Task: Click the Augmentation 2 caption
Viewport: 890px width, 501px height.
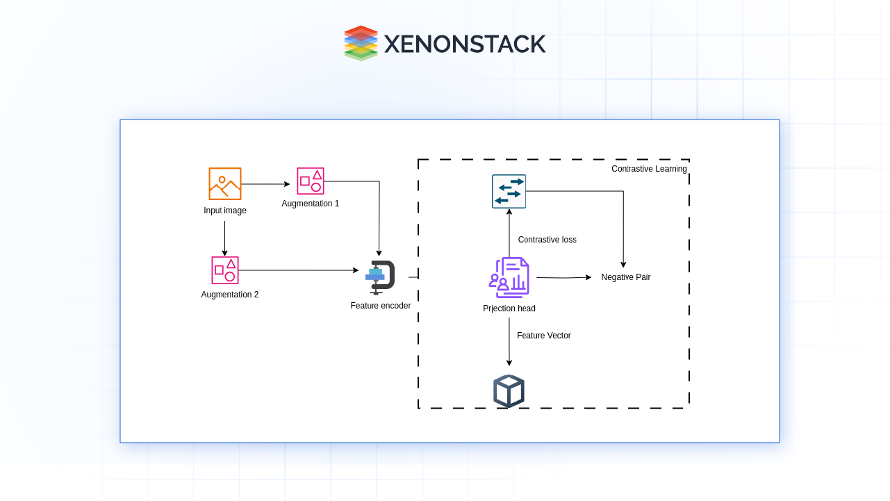Action: (x=230, y=295)
